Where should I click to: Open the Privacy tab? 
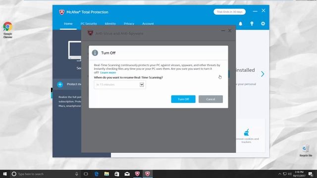point(129,24)
